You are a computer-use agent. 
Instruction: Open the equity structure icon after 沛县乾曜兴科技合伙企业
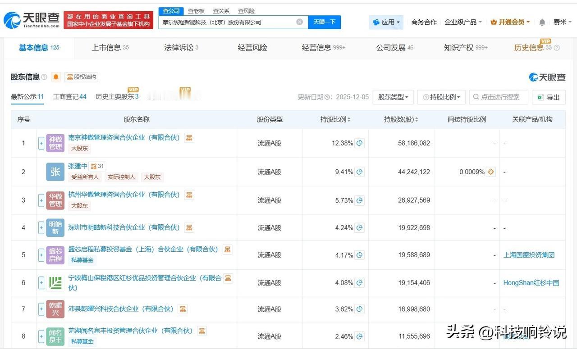(183, 309)
